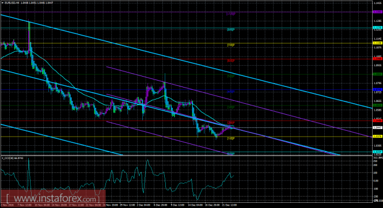Select the blue pivot price tag on the axis
This screenshot has width=383, height=208.
click(x=378, y=90)
